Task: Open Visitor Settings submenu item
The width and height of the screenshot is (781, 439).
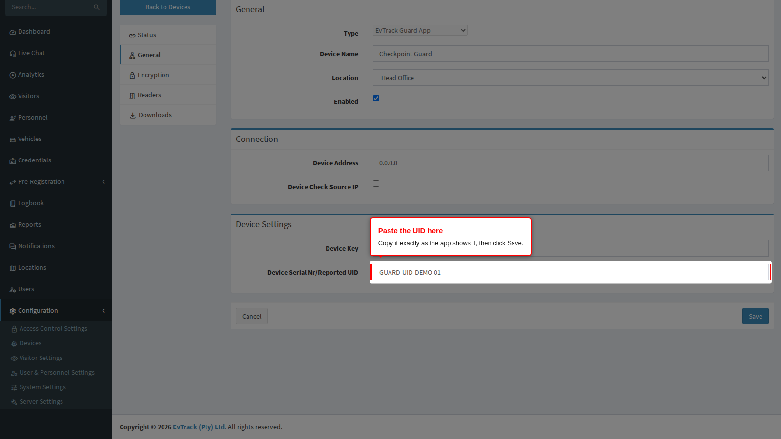Action: (x=41, y=358)
